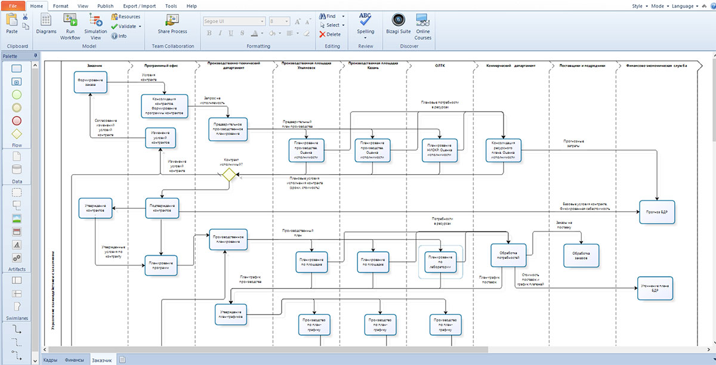Select the End Event red circle
The height and width of the screenshot is (365, 716).
click(17, 120)
